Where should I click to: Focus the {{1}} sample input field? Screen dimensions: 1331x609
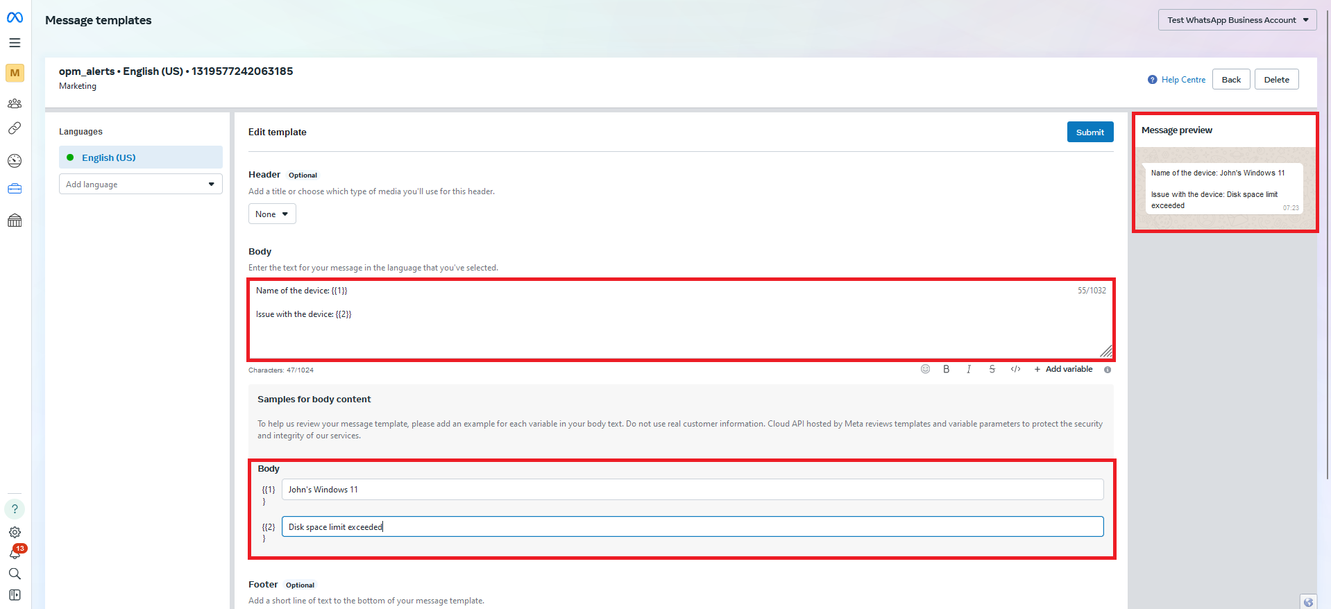pyautogui.click(x=693, y=489)
